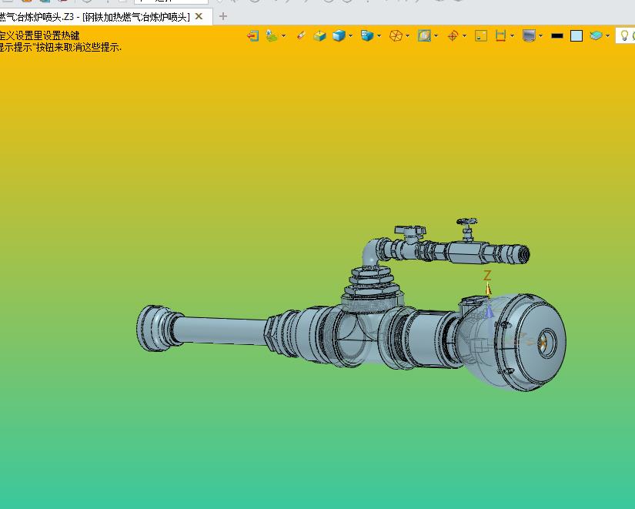Select the 钢铁加热燃气冶炼炉喷头 document tab
Screen dimensions: 635x509
tap(96, 16)
